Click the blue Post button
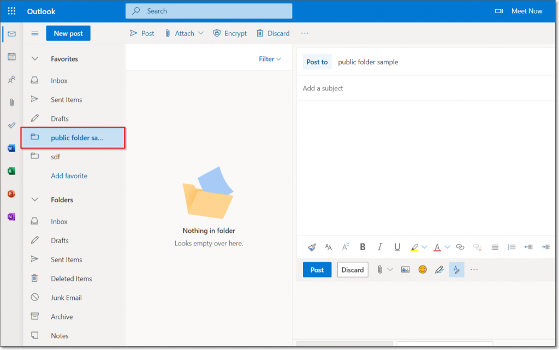 (x=317, y=270)
